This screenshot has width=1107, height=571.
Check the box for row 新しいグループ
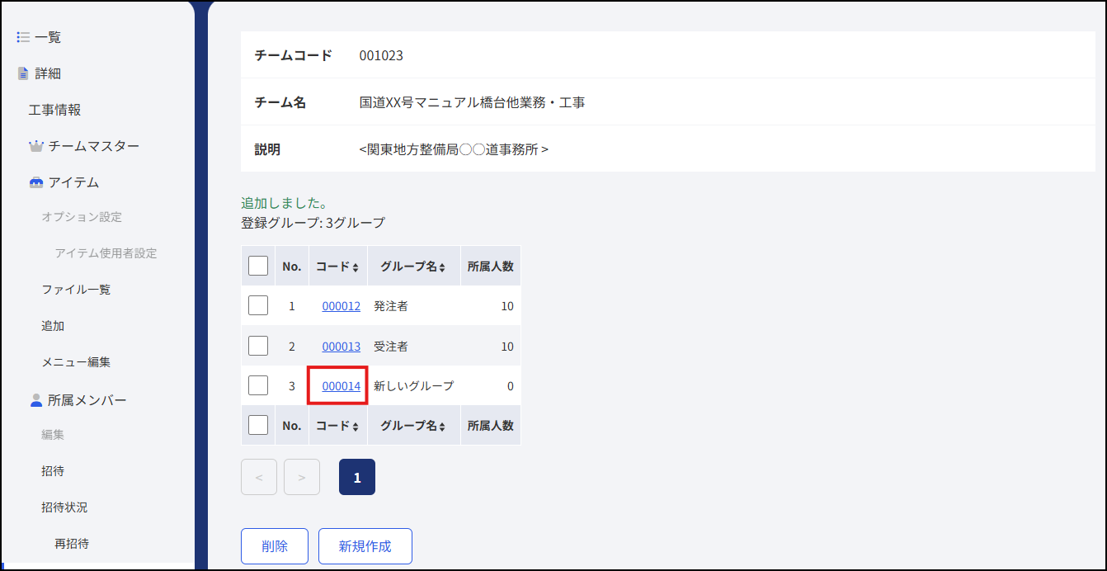(x=258, y=385)
